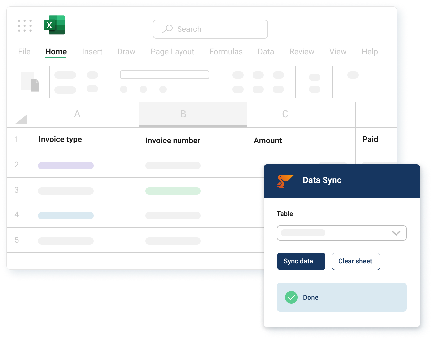Open the Review tab
Screen dimensions: 433x340
(x=302, y=52)
